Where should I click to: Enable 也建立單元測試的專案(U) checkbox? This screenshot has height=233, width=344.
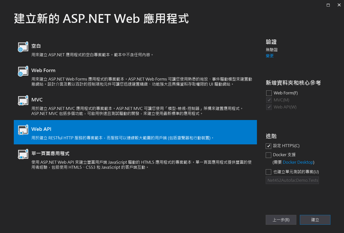click(268, 172)
